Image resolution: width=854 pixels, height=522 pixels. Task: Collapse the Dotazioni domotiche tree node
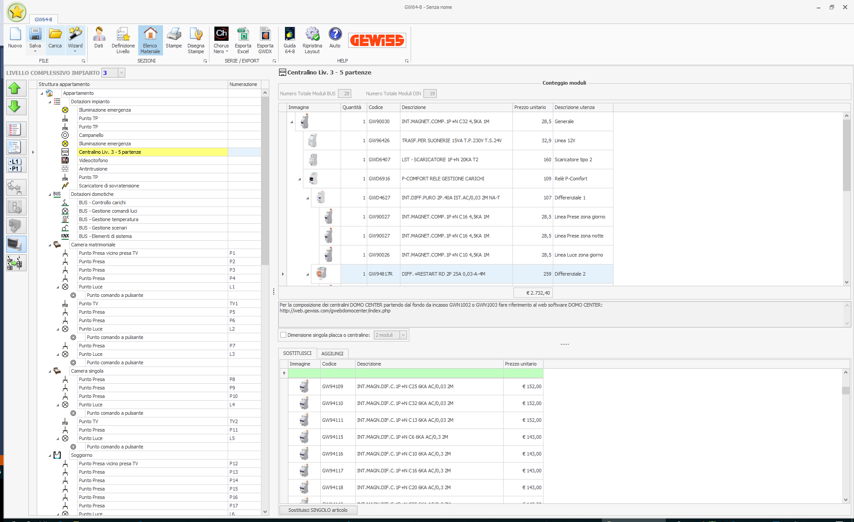pos(50,195)
